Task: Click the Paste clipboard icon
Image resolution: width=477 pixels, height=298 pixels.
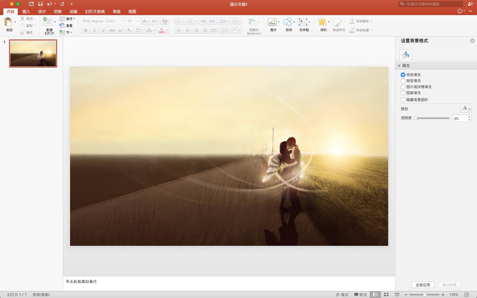Action: 8,22
